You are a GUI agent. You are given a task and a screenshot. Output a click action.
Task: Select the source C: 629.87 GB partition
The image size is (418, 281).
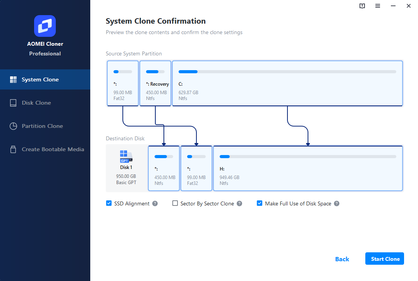click(287, 83)
